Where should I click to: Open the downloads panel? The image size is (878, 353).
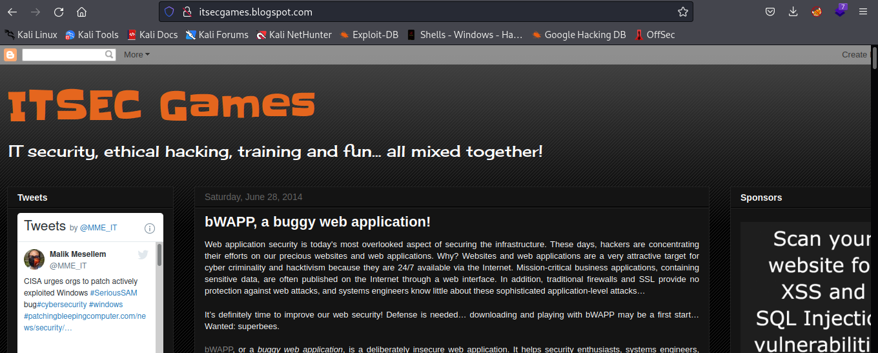[793, 12]
